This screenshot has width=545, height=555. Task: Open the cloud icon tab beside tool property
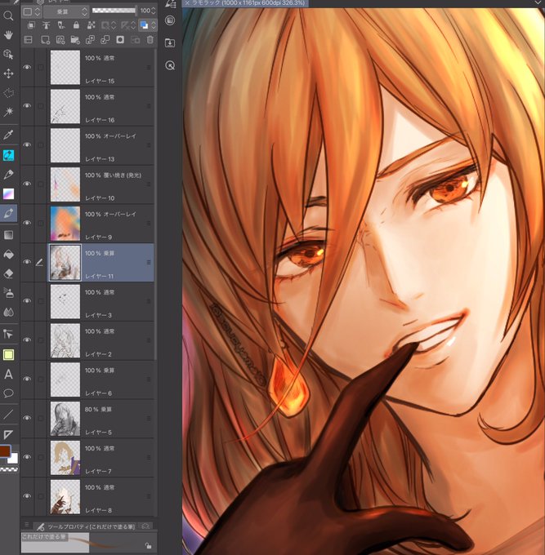[x=145, y=526]
